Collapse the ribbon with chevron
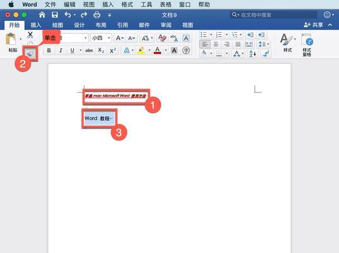Screen dimensions: 339x253 click(330, 25)
